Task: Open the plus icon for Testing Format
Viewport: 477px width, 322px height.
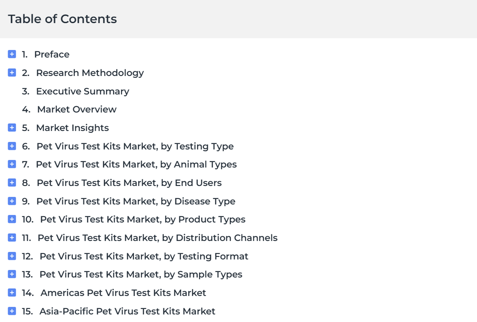Action: pos(12,256)
